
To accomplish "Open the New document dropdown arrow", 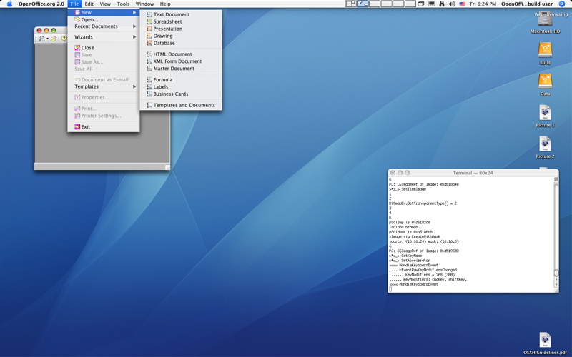I will point(47,39).
